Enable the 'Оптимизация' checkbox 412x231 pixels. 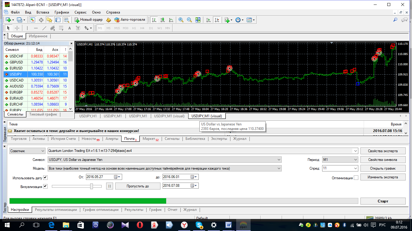[x=356, y=177]
